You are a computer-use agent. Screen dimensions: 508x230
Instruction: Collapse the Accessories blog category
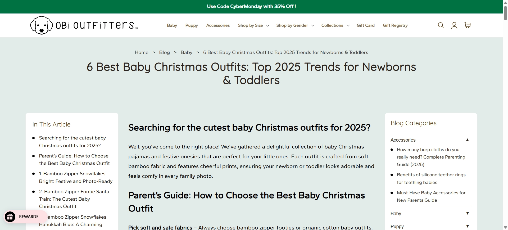467,140
